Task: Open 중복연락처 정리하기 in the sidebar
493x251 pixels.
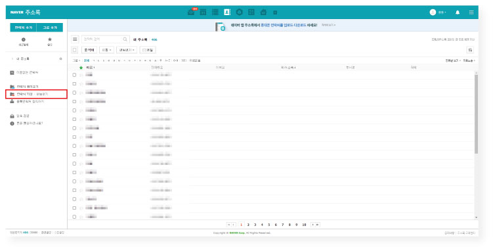Action: pyautogui.click(x=27, y=101)
